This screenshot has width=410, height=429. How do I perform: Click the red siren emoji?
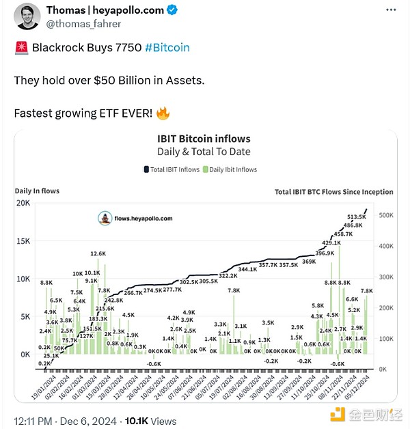pos(20,48)
